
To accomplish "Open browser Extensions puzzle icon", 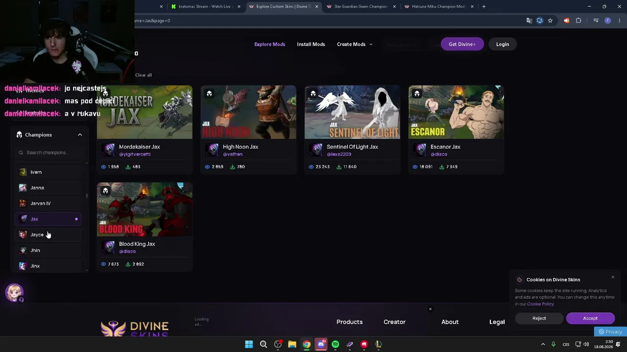I will 579,21.
